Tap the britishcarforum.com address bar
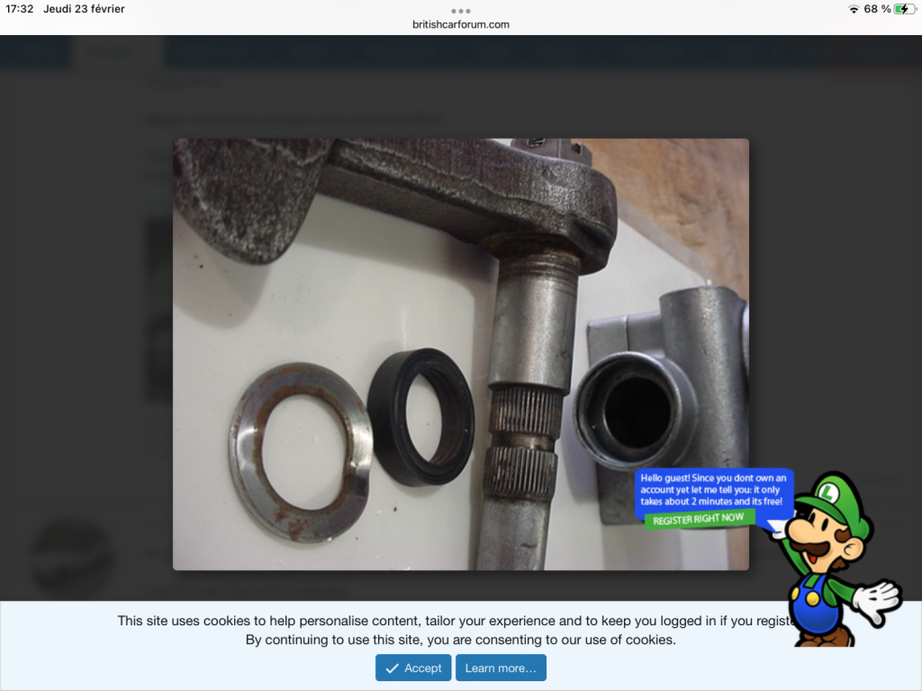This screenshot has width=922, height=691. point(460,24)
